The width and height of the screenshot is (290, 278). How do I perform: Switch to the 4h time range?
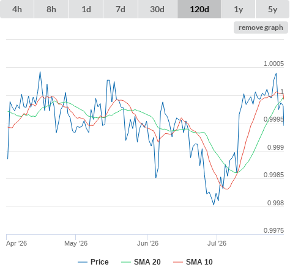click(17, 9)
